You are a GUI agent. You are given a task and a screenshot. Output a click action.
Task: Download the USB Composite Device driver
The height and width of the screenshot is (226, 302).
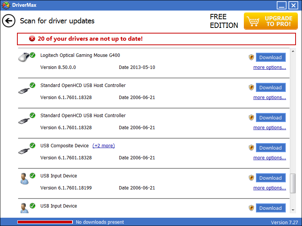click(271, 148)
